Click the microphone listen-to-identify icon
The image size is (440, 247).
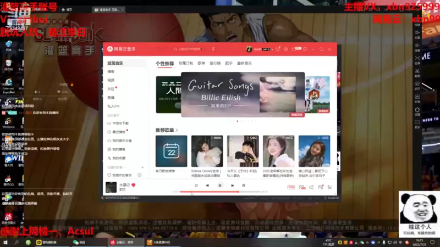pos(213,49)
